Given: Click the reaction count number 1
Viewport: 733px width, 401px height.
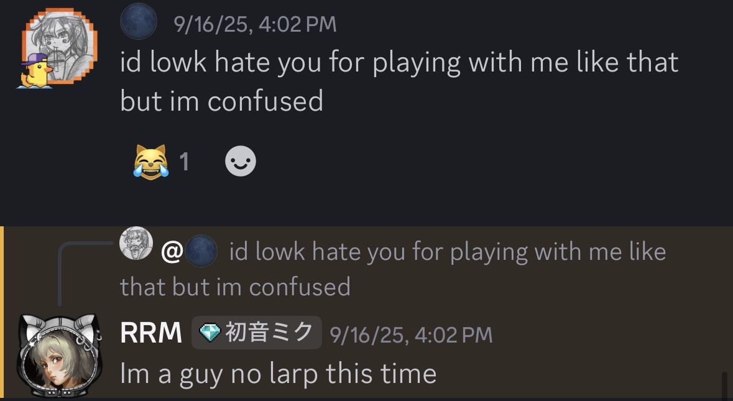Looking at the screenshot, I should [x=184, y=162].
